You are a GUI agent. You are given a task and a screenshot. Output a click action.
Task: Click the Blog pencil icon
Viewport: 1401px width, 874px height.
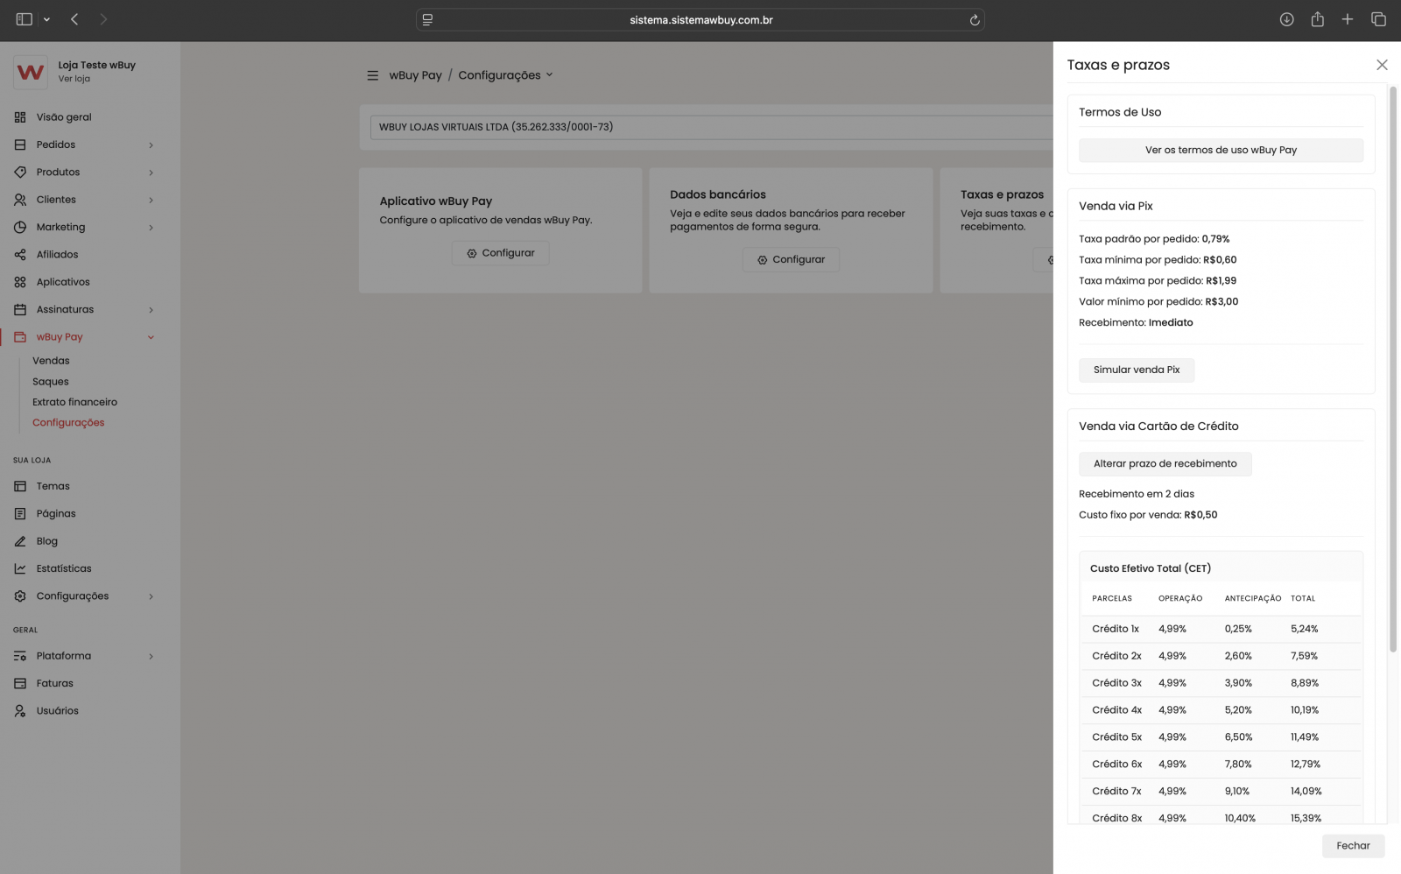coord(20,541)
